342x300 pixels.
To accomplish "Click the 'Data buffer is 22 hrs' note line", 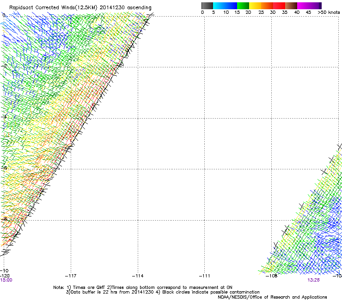I will tap(163, 292).
